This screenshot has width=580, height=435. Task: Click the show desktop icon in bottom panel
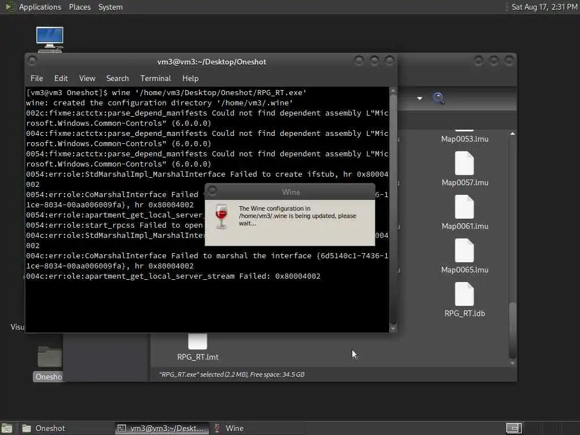point(7,428)
